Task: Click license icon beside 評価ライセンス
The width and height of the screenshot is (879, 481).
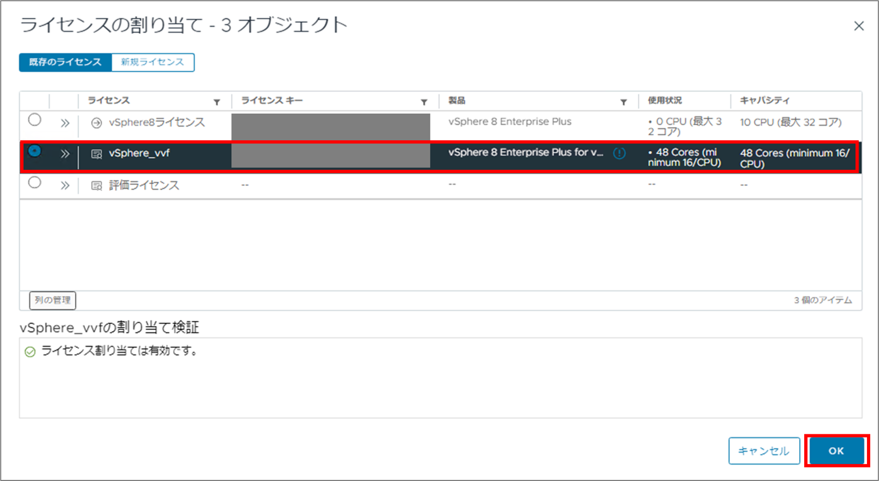Action: point(96,186)
